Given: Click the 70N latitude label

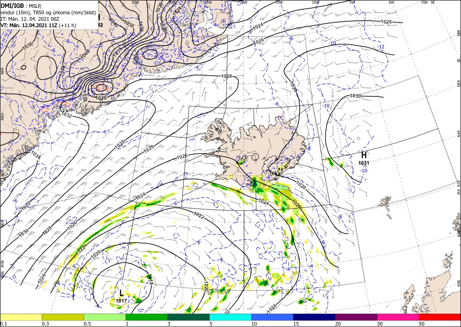Looking at the screenshot, I should coord(424,2).
